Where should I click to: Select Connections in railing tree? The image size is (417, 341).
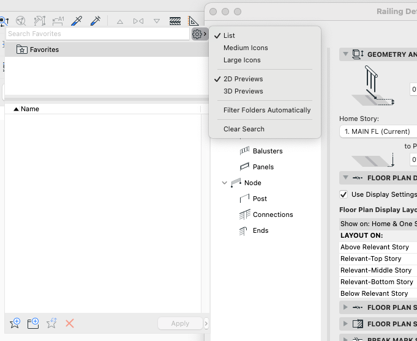(x=273, y=215)
